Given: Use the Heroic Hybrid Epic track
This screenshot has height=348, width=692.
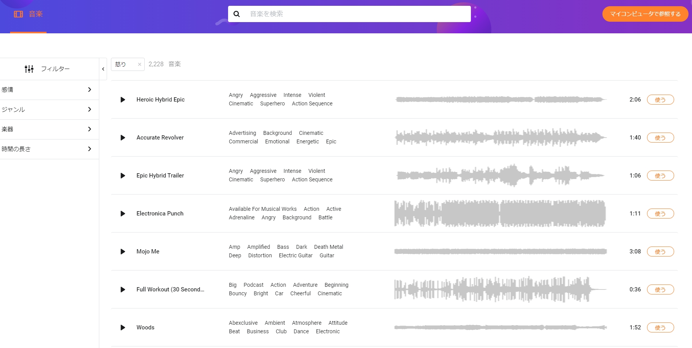Looking at the screenshot, I should (660, 100).
